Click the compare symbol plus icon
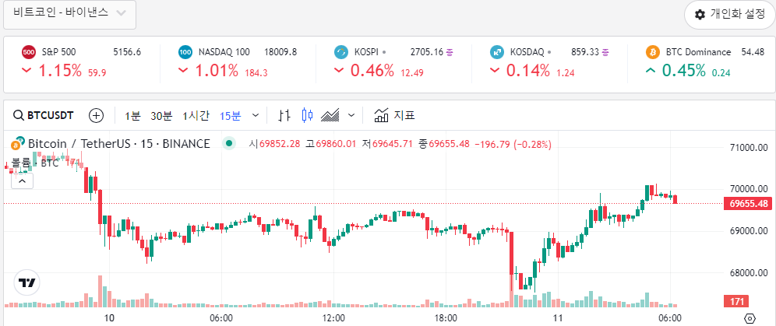Screen dimensions: 776x326 pyautogui.click(x=97, y=115)
